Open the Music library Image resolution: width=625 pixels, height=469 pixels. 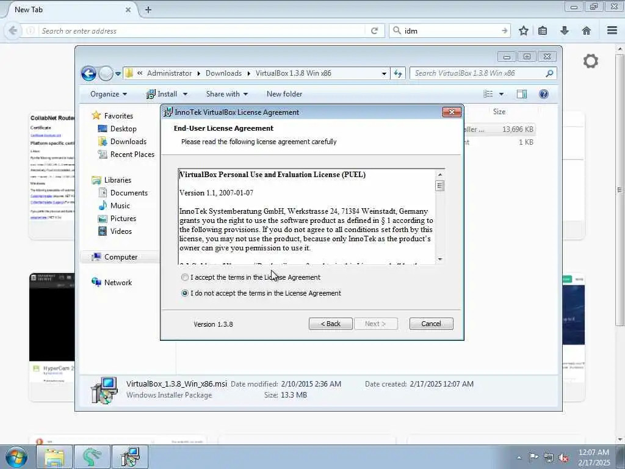coord(120,205)
